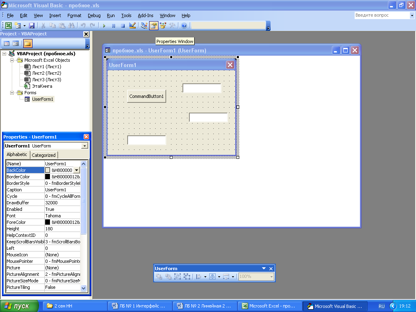This screenshot has width=416, height=312.
Task: Toggle Folders in Project panel
Action: pyautogui.click(x=27, y=43)
